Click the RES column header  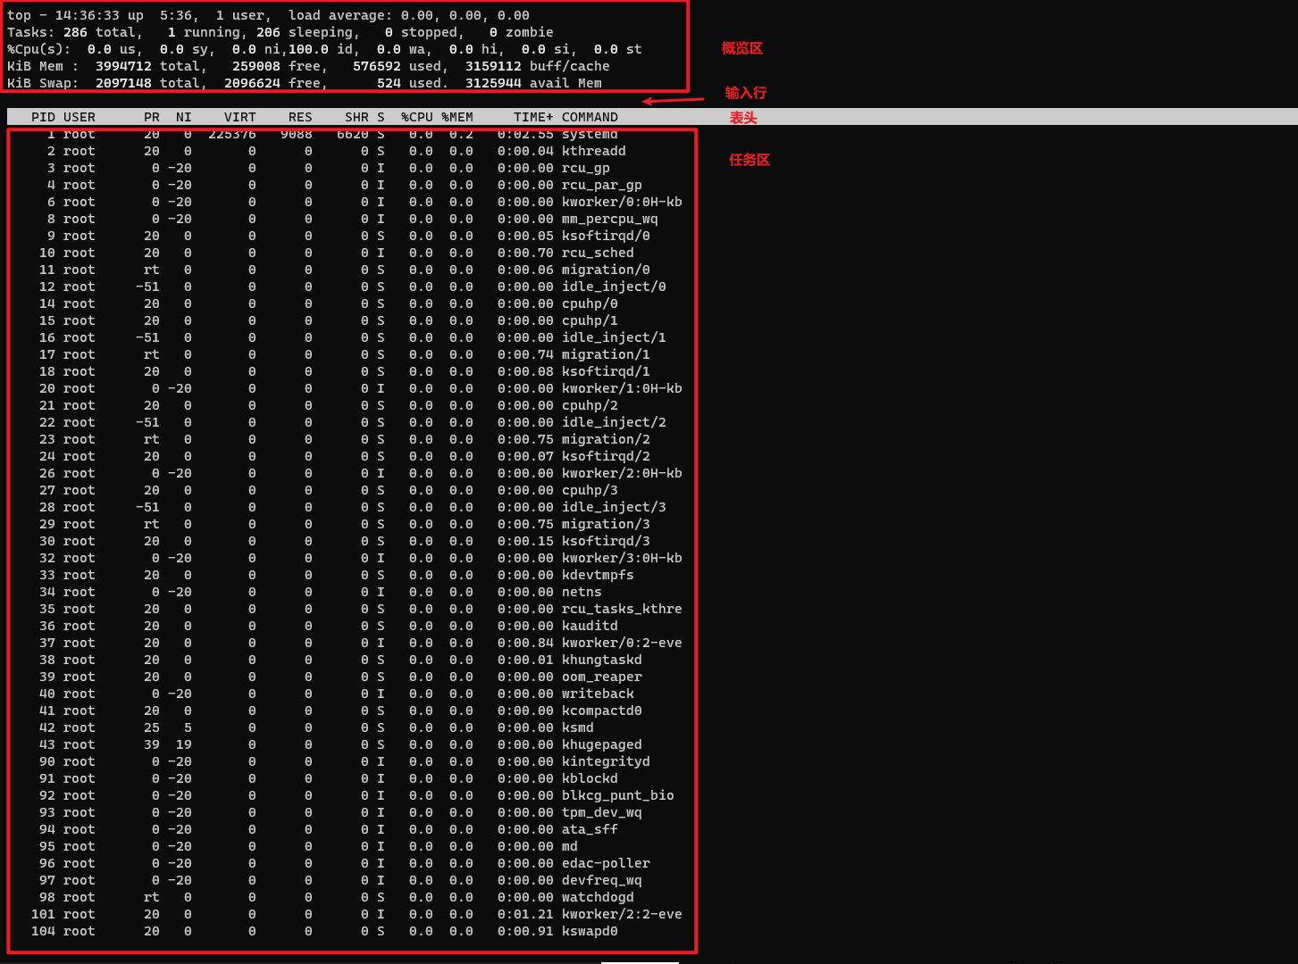tap(300, 117)
